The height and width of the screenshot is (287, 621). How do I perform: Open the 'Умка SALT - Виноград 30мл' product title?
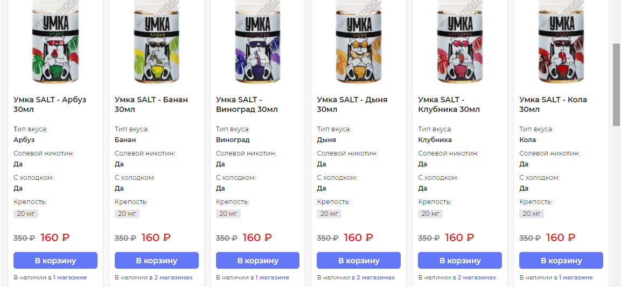click(247, 104)
